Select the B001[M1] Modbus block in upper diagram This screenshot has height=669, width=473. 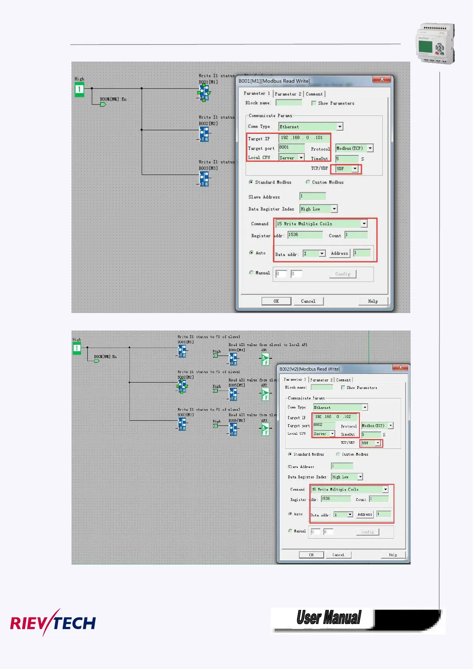(204, 93)
